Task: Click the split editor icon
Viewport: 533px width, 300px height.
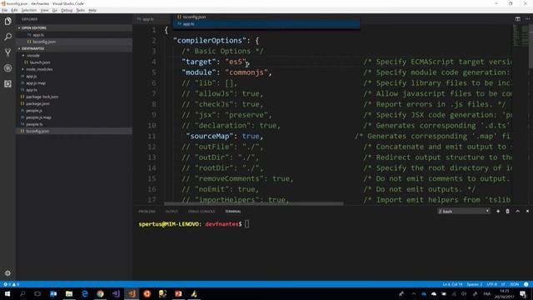Action: [x=517, y=19]
